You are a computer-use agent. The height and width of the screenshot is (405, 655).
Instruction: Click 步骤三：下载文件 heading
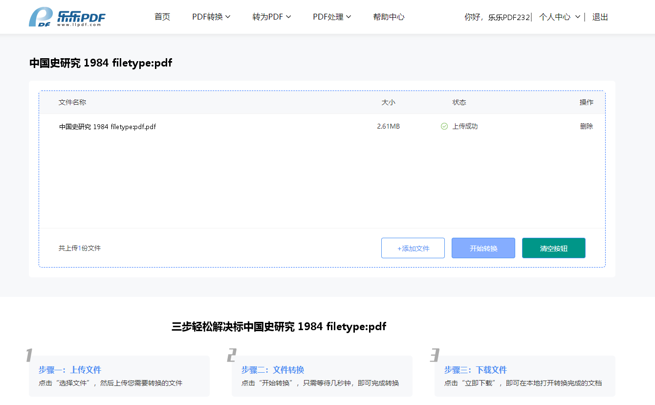pos(476,370)
